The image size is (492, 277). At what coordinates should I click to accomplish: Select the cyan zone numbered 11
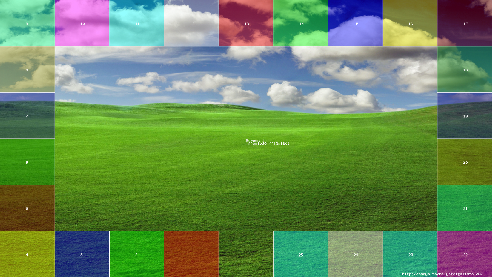click(137, 23)
